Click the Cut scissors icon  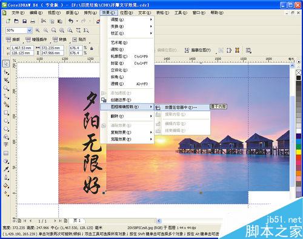coord(43,21)
